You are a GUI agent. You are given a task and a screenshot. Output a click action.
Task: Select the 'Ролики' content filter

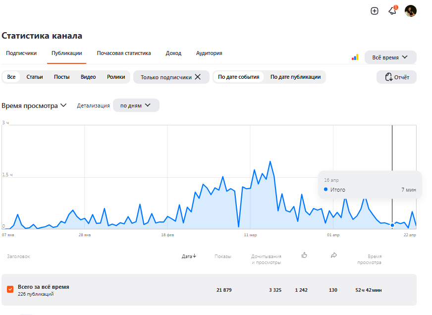(x=116, y=77)
